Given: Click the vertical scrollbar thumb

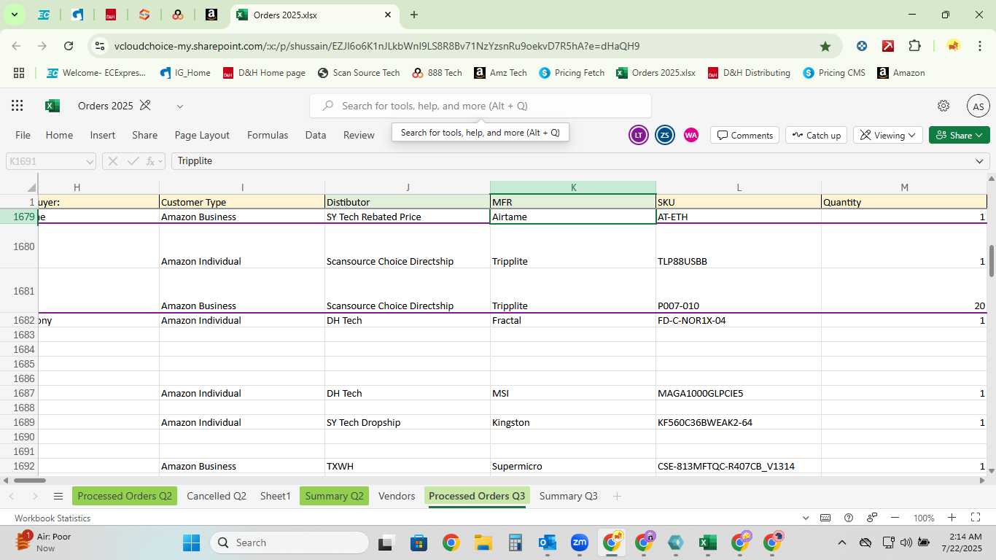Looking at the screenshot, I should (x=992, y=262).
